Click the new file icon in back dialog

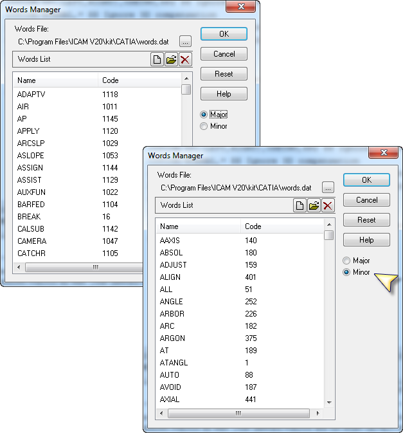157,59
